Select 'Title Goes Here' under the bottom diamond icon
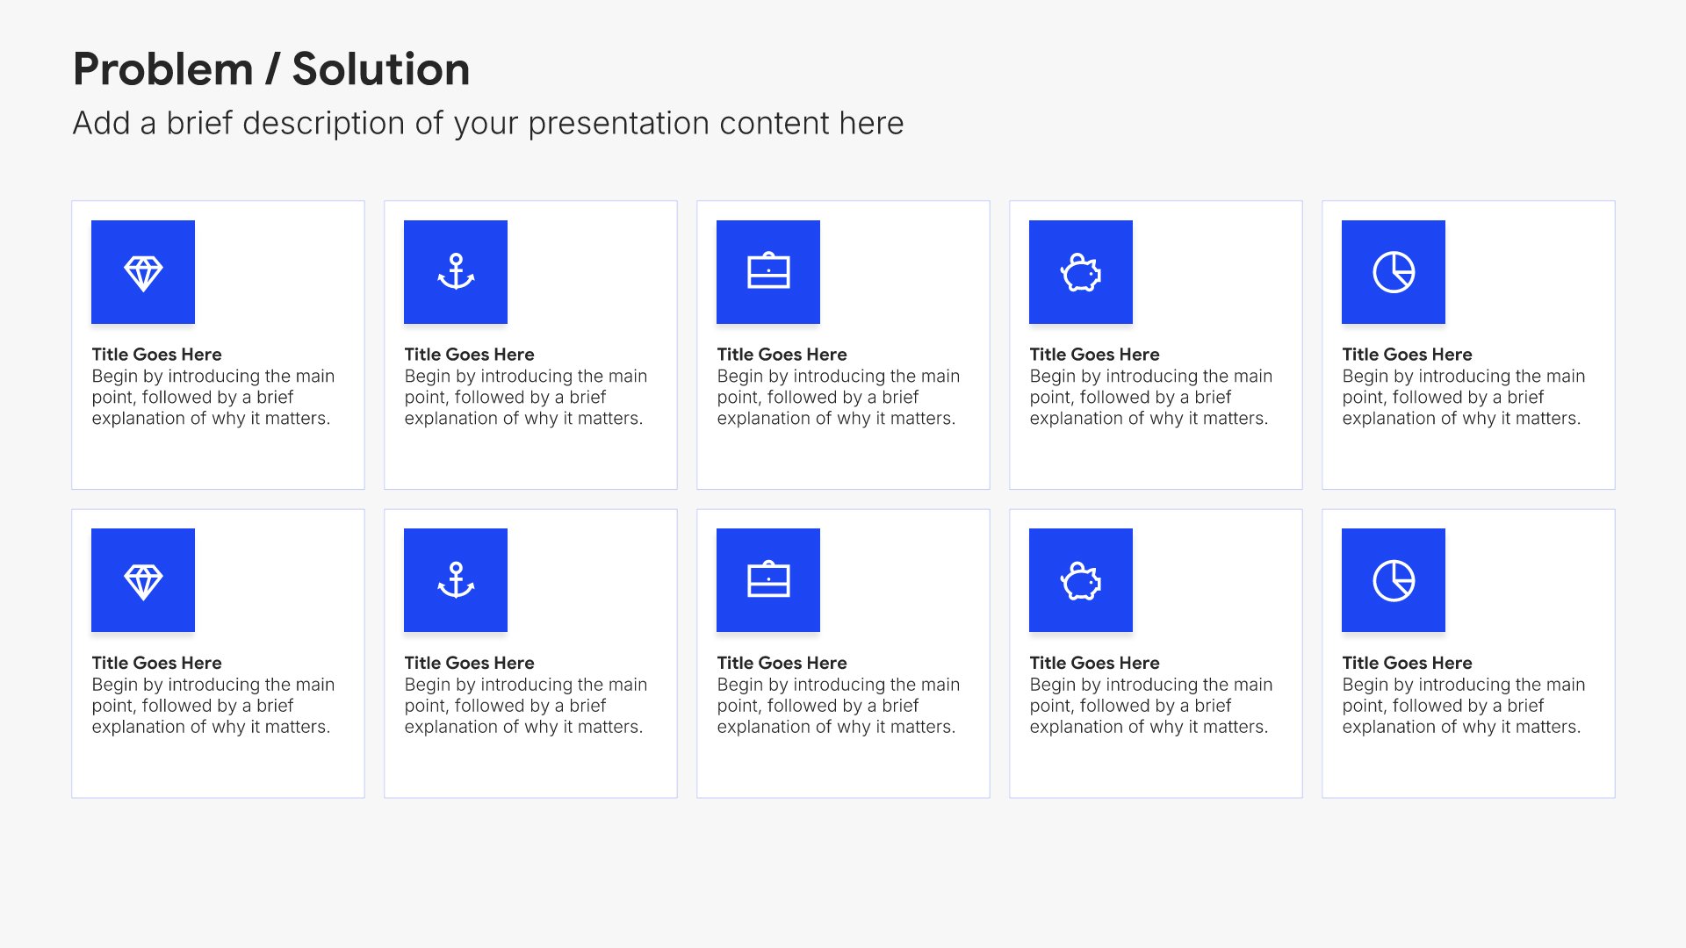Image resolution: width=1686 pixels, height=948 pixels. pos(156,663)
